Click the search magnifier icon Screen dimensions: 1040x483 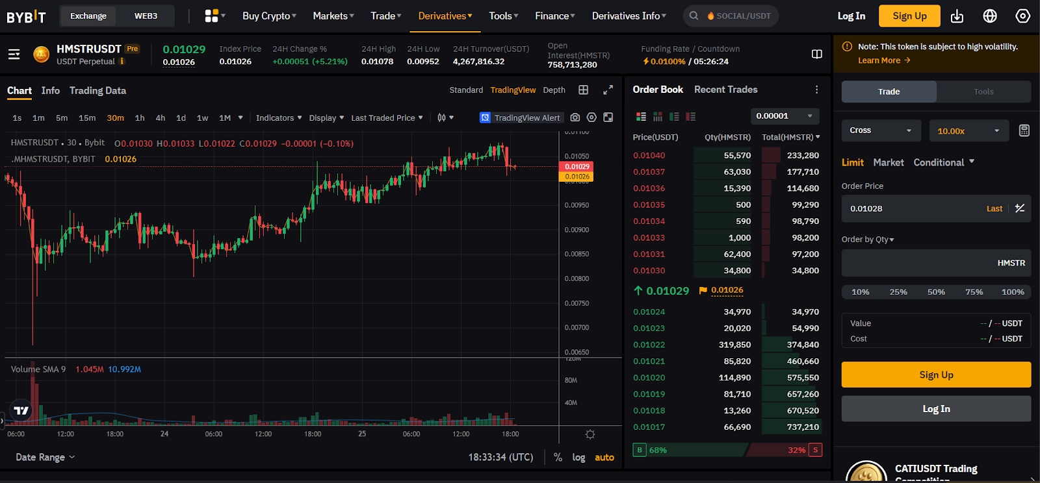click(x=694, y=16)
